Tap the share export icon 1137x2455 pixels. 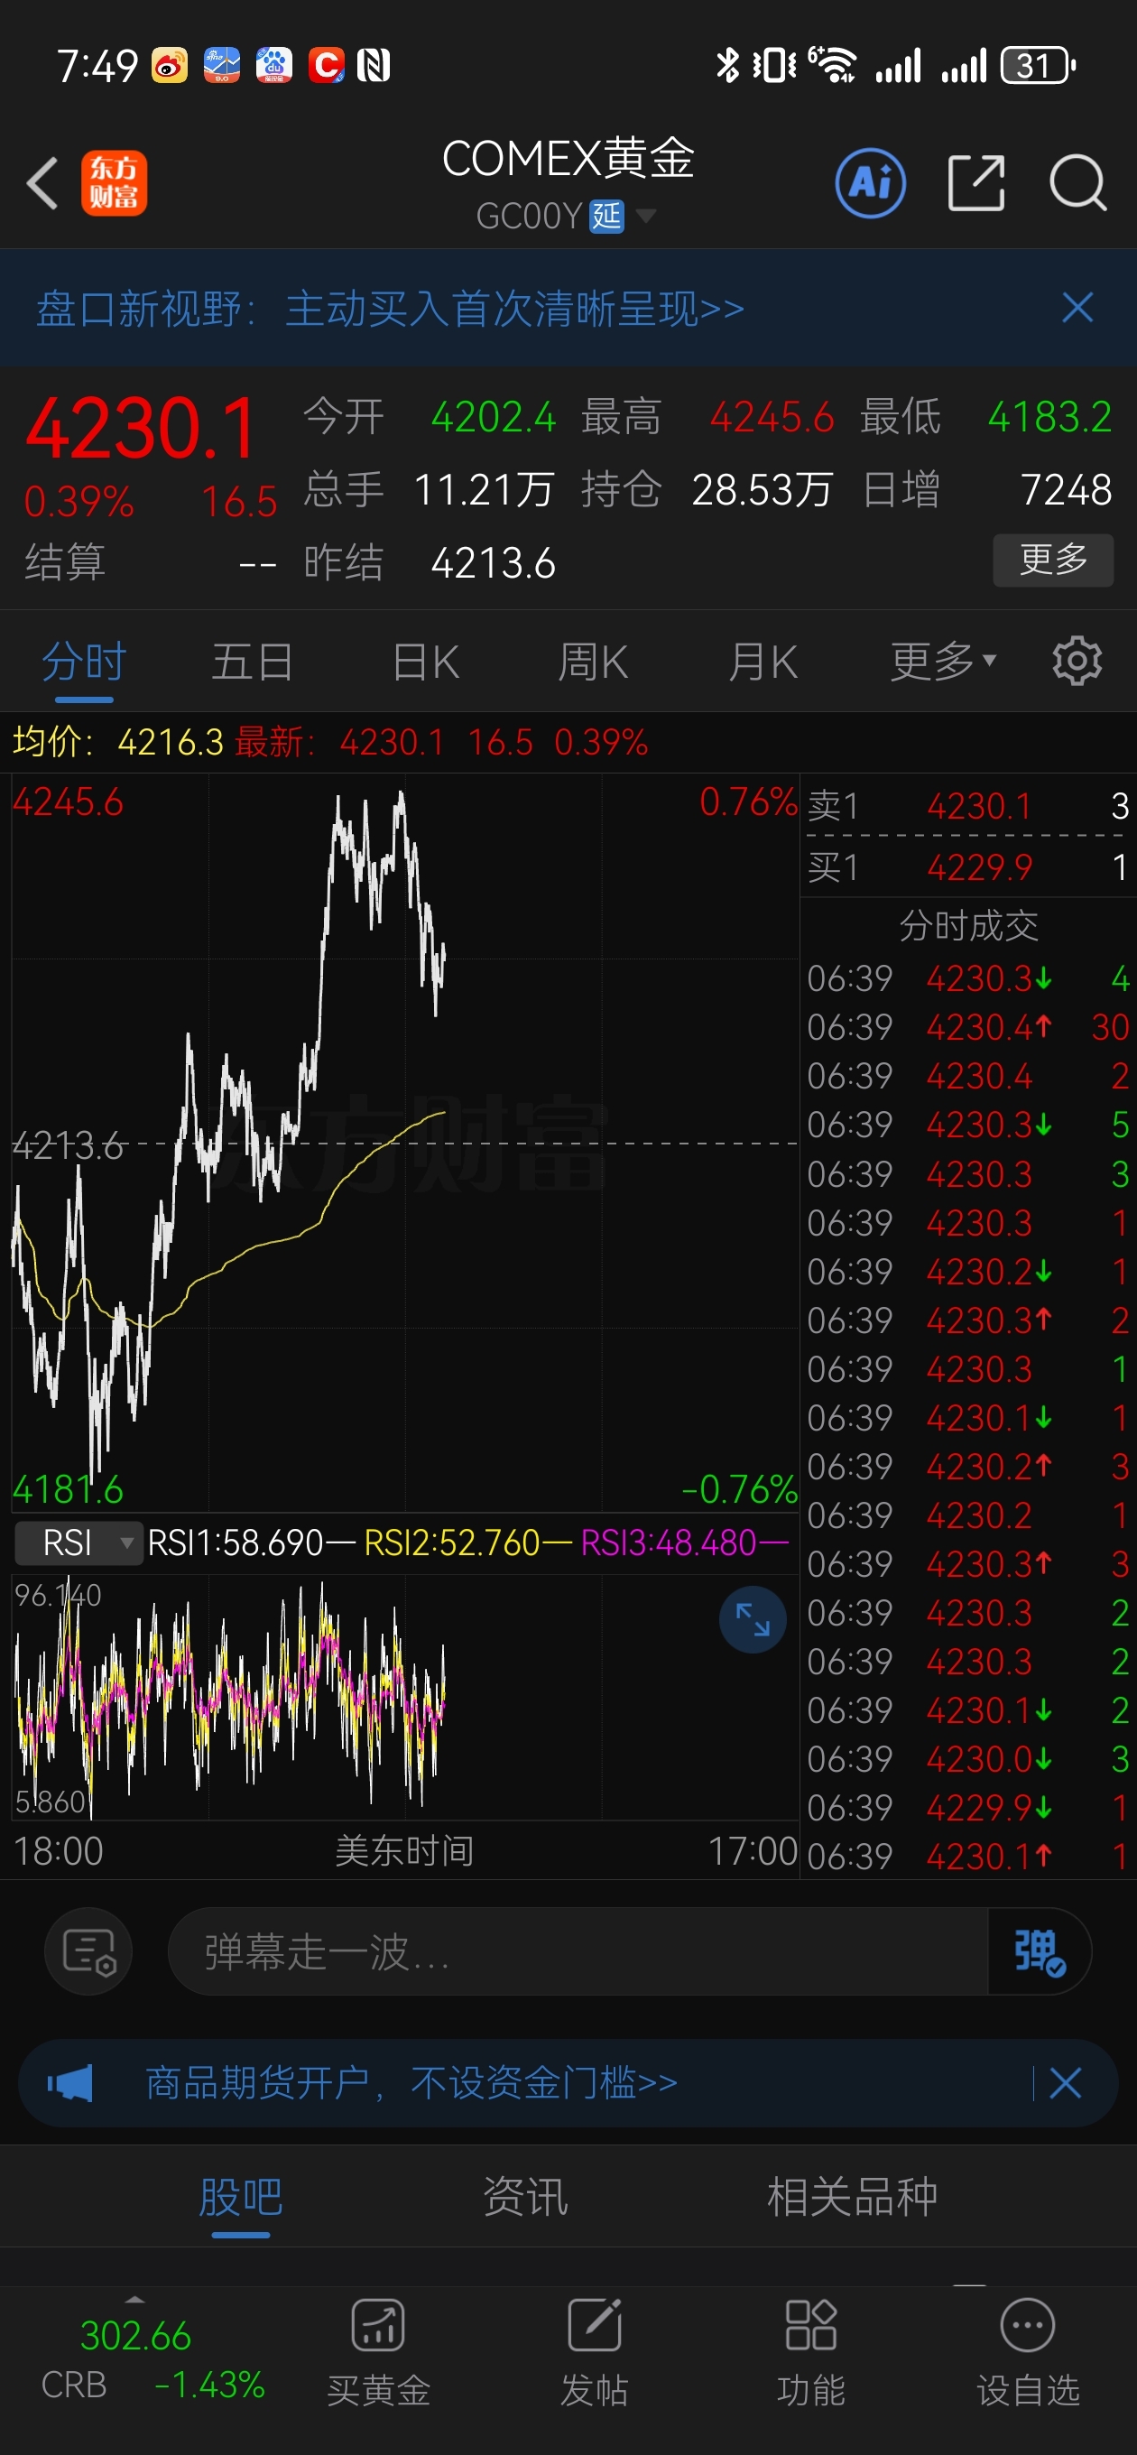pos(976,183)
